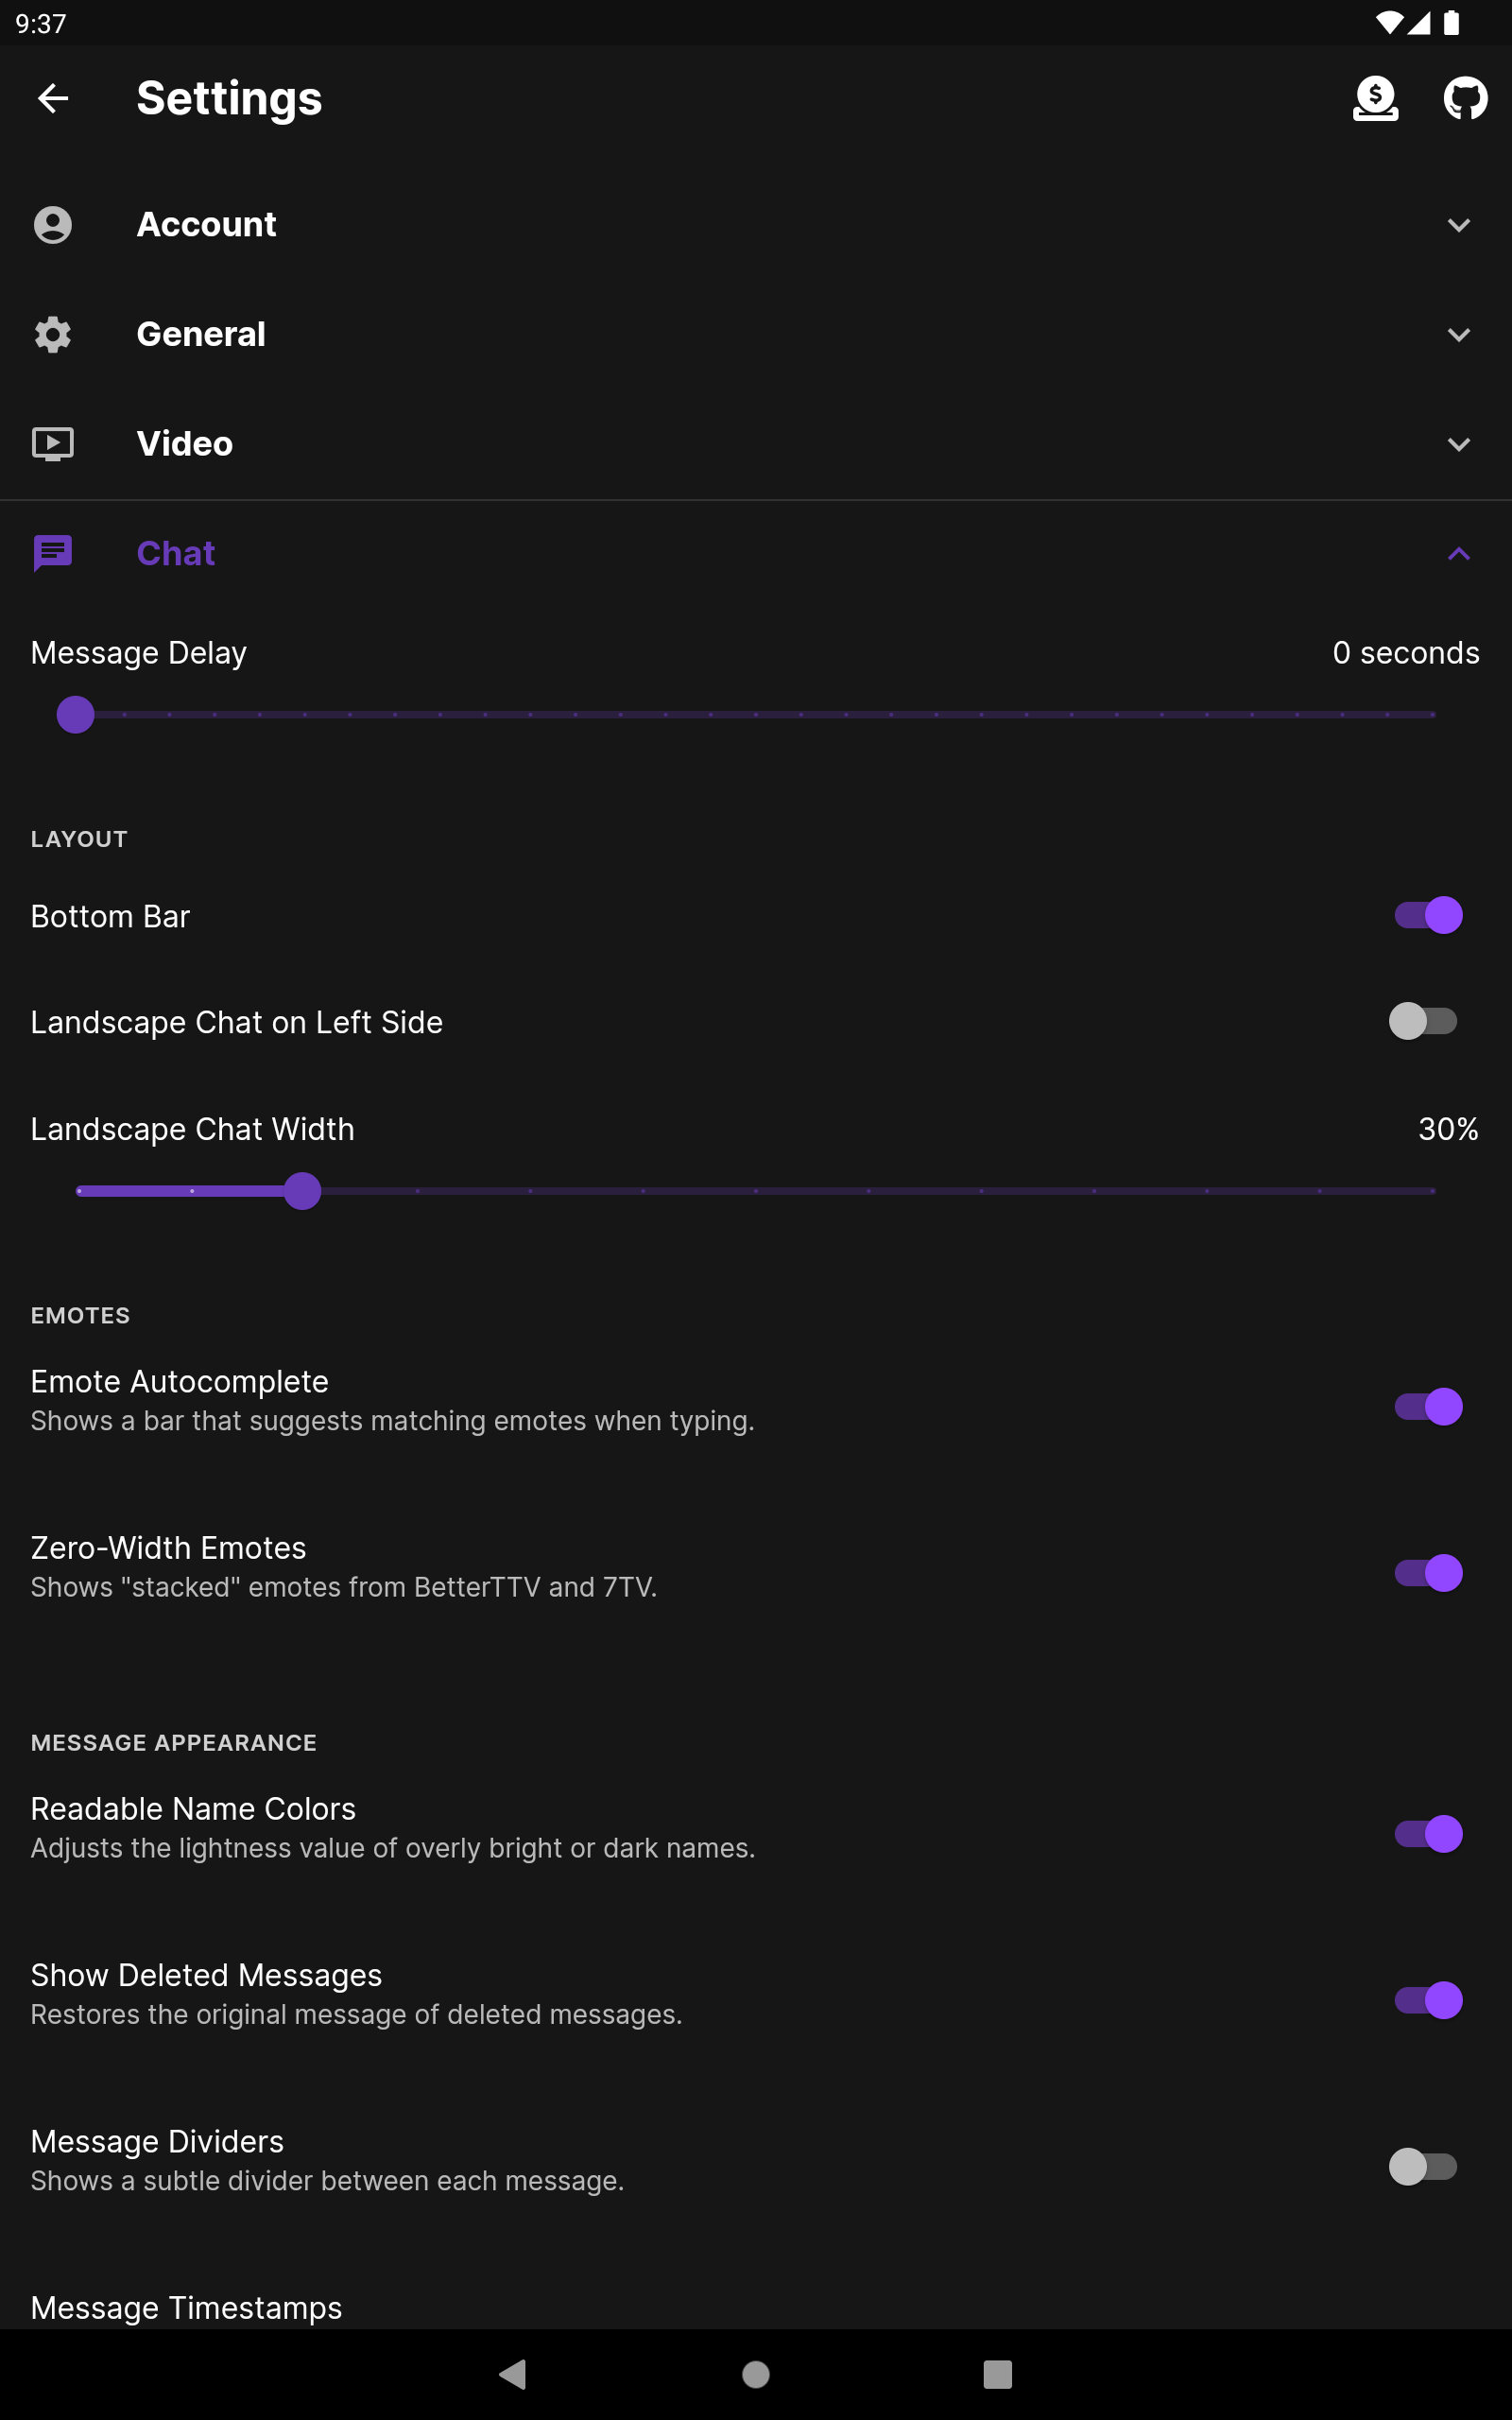Expand the Account section chevron

point(1459,225)
